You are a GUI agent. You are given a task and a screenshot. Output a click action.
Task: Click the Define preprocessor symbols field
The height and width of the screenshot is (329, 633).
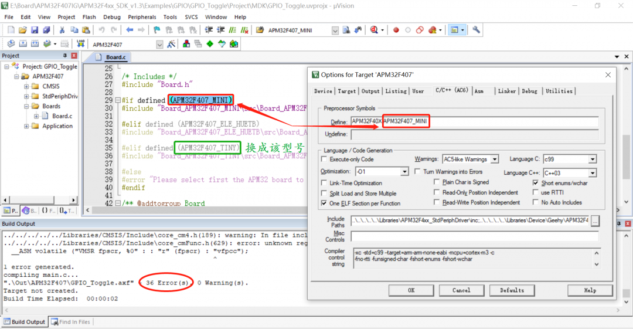point(474,121)
